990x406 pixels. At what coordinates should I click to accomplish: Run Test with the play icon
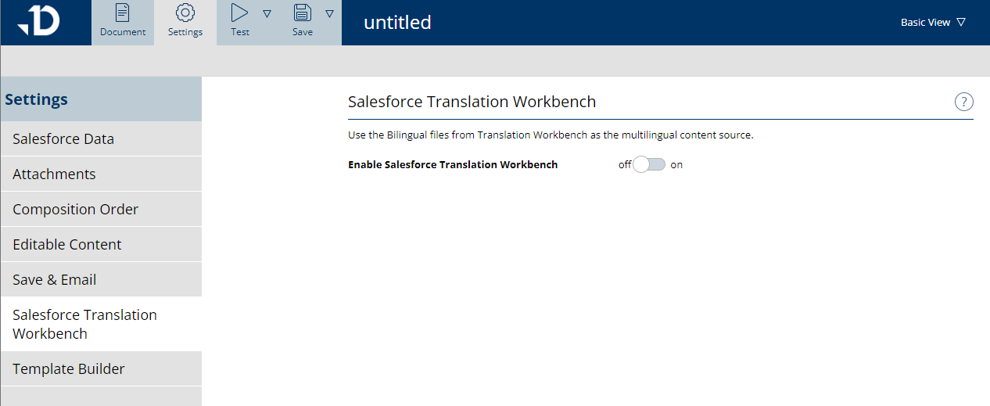240,13
